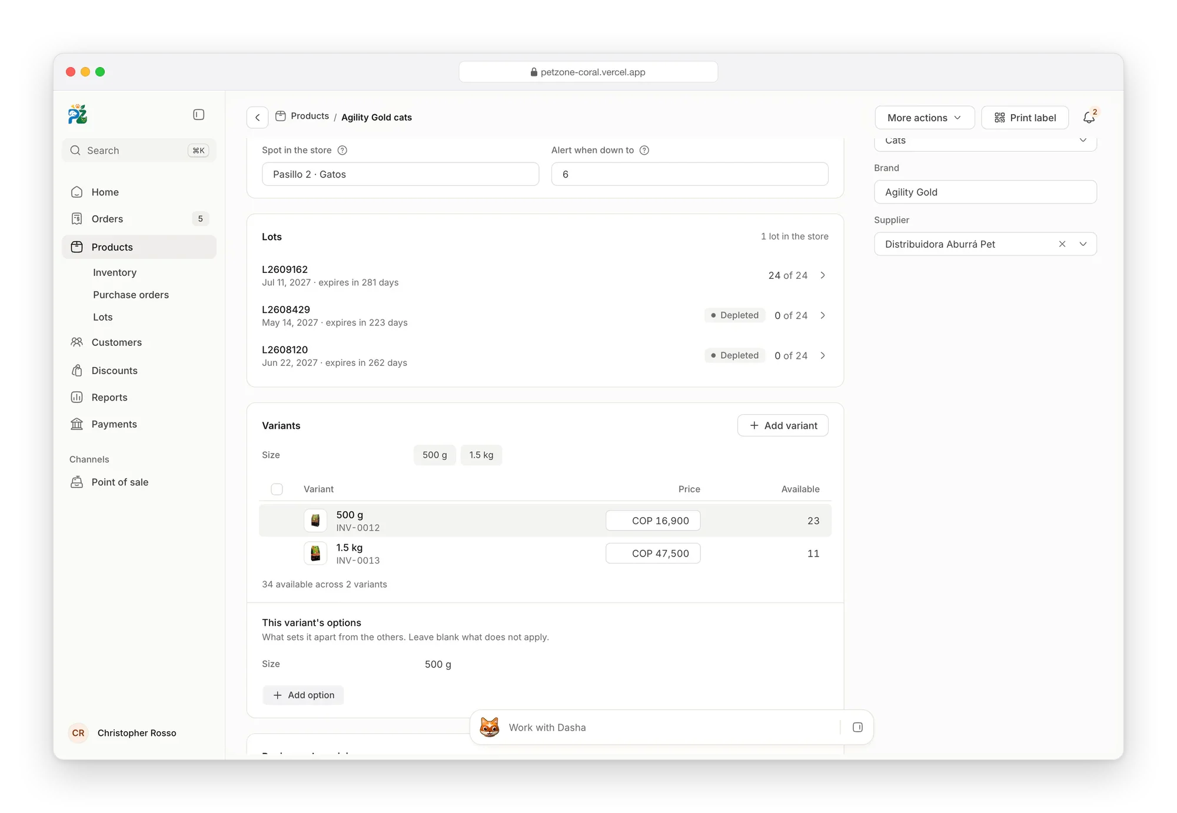This screenshot has height=813, width=1177.
Task: Go to Lots submenu
Action: tap(103, 317)
